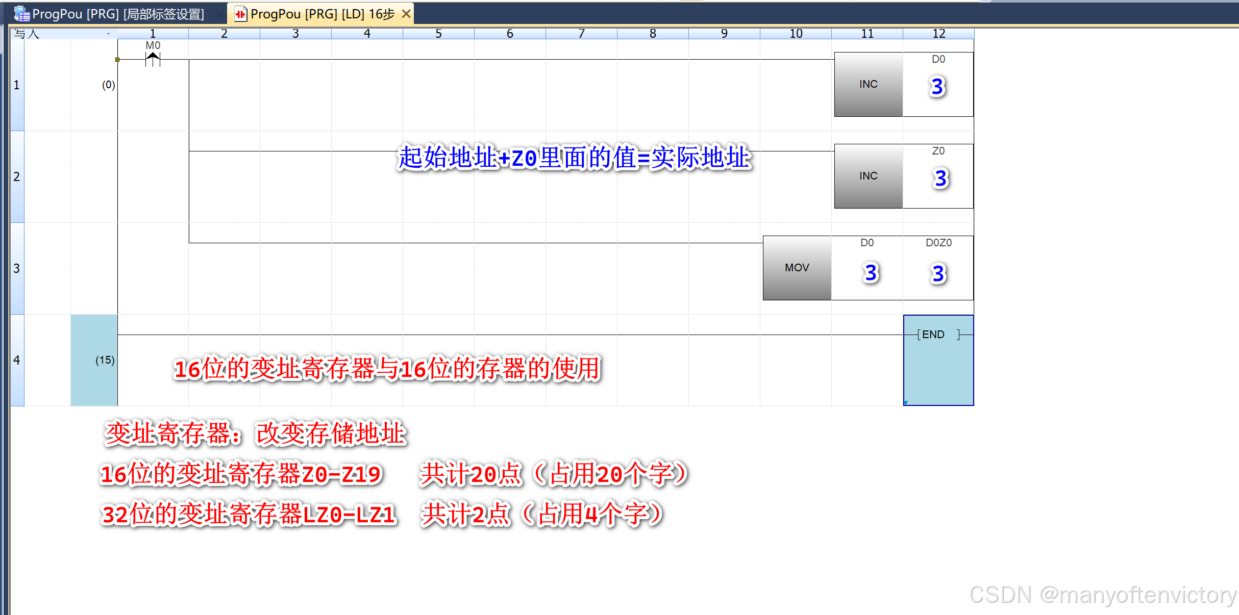Click the monitored value 3 under Z0
The height and width of the screenshot is (615, 1239).
[940, 178]
